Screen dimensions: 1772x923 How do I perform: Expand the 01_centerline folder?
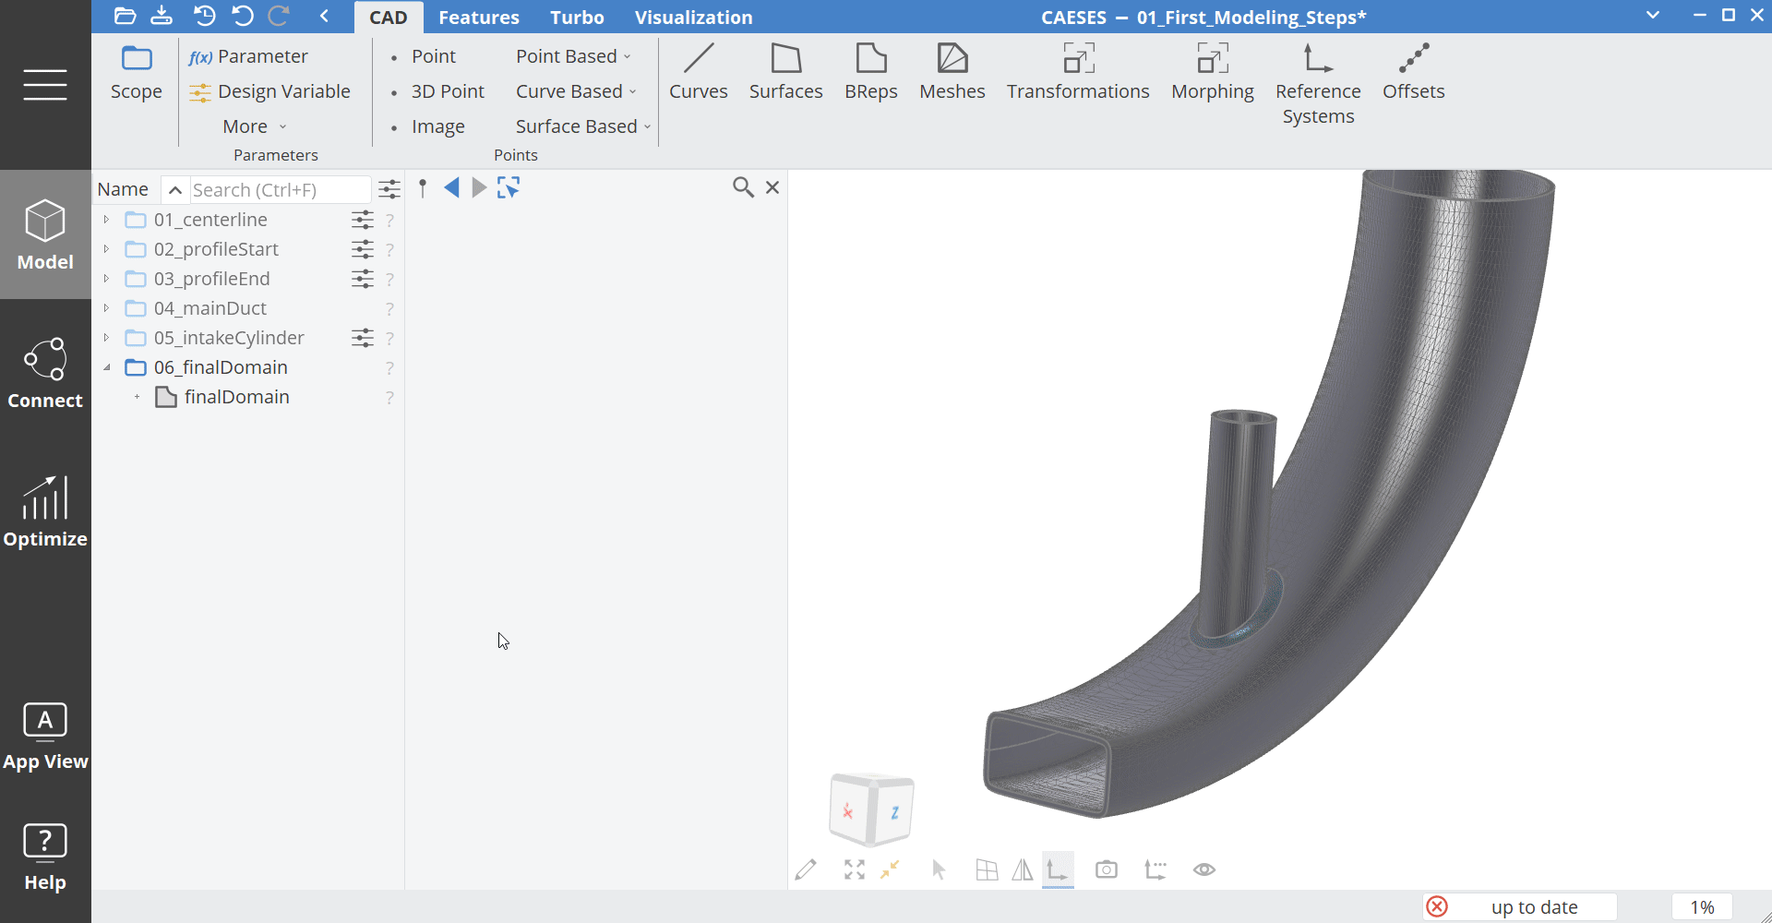coord(107,220)
